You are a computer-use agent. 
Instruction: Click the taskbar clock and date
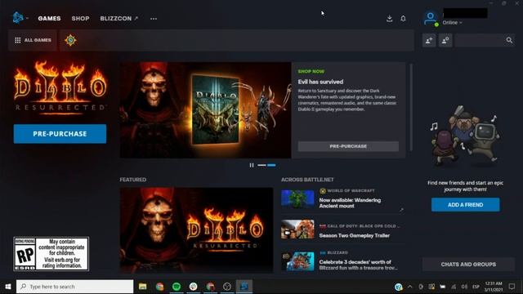point(494,287)
